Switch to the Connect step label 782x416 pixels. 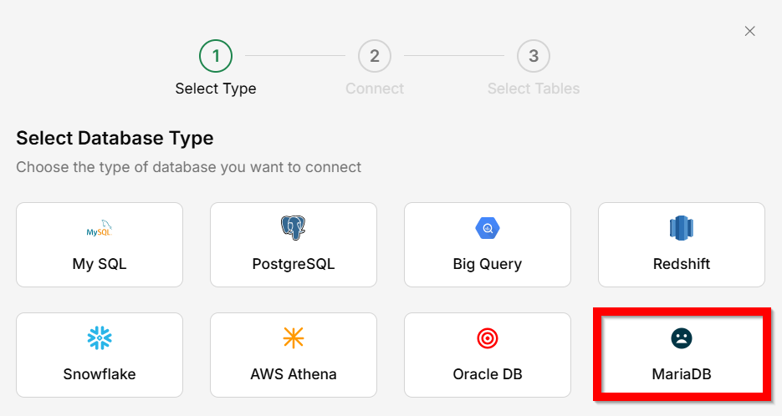[x=375, y=89]
